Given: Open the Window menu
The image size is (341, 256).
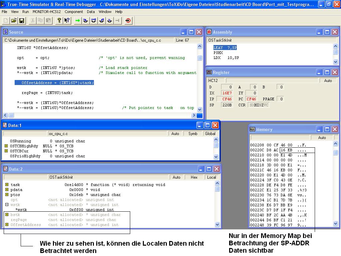Looking at the screenshot, I should [x=105, y=12].
